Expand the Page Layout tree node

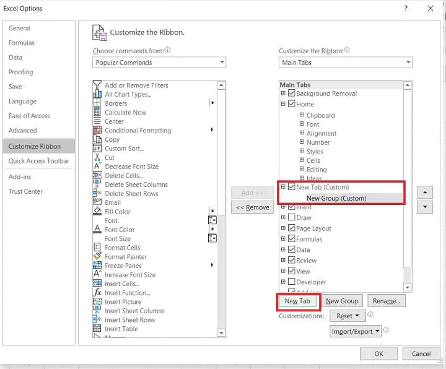click(283, 228)
